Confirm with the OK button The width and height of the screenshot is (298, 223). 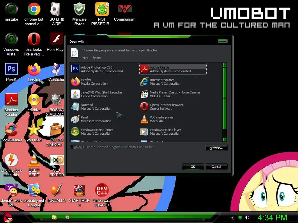coord(193,167)
